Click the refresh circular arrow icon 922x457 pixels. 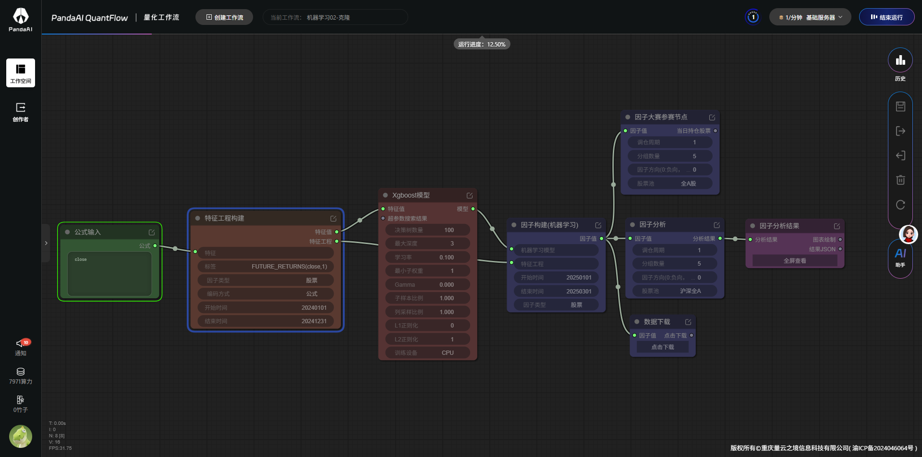pos(900,205)
